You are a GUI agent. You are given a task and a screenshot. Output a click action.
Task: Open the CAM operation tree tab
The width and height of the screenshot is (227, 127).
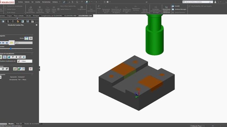28,22
